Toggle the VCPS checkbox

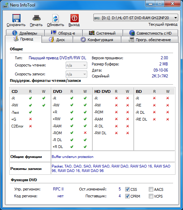coord(151,196)
